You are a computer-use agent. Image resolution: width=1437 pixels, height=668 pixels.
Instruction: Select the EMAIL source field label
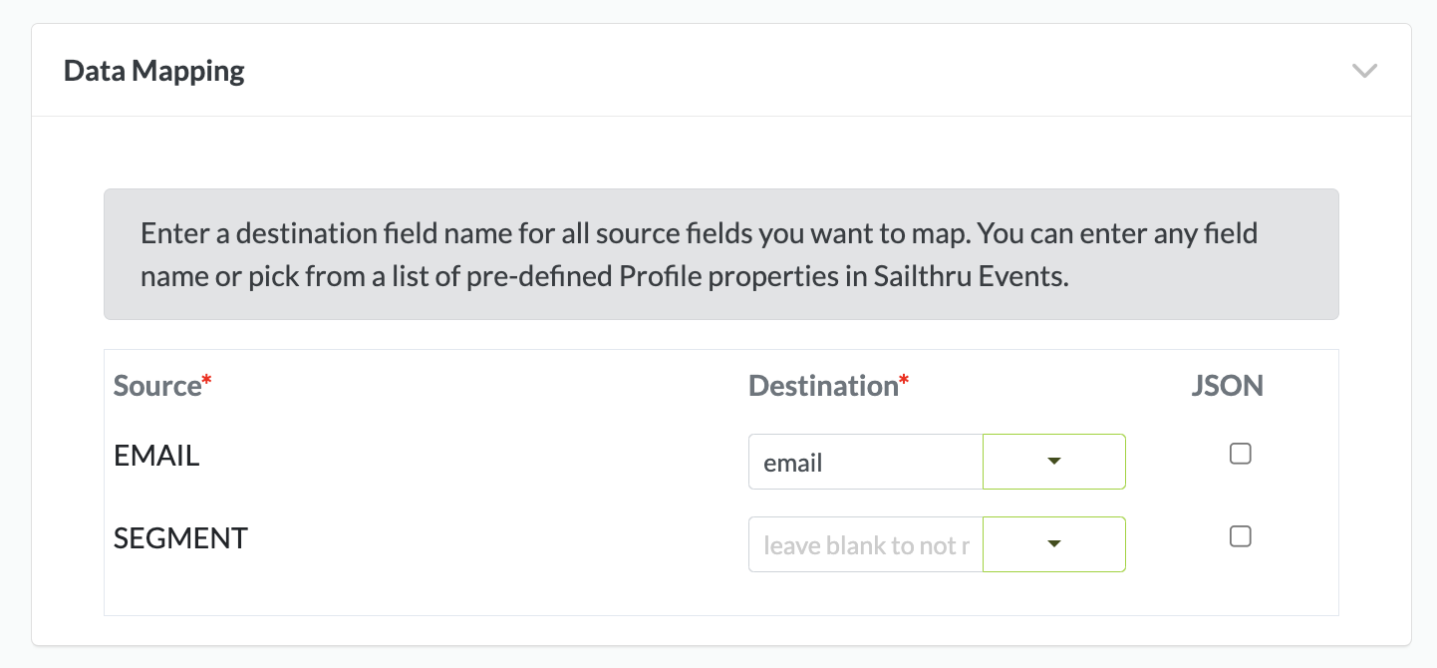[156, 456]
